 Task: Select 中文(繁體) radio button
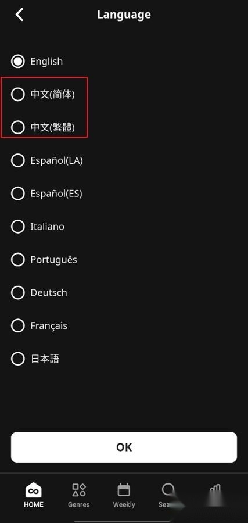point(17,127)
